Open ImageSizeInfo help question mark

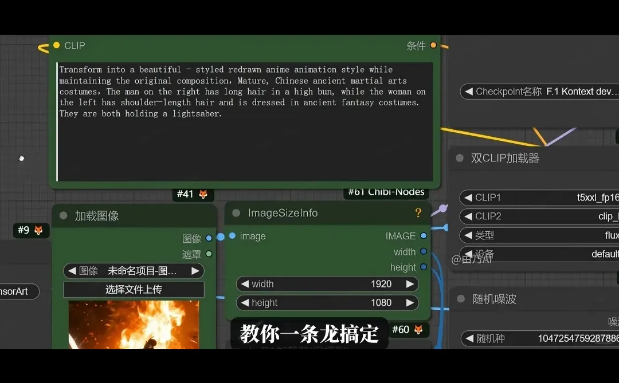point(418,213)
